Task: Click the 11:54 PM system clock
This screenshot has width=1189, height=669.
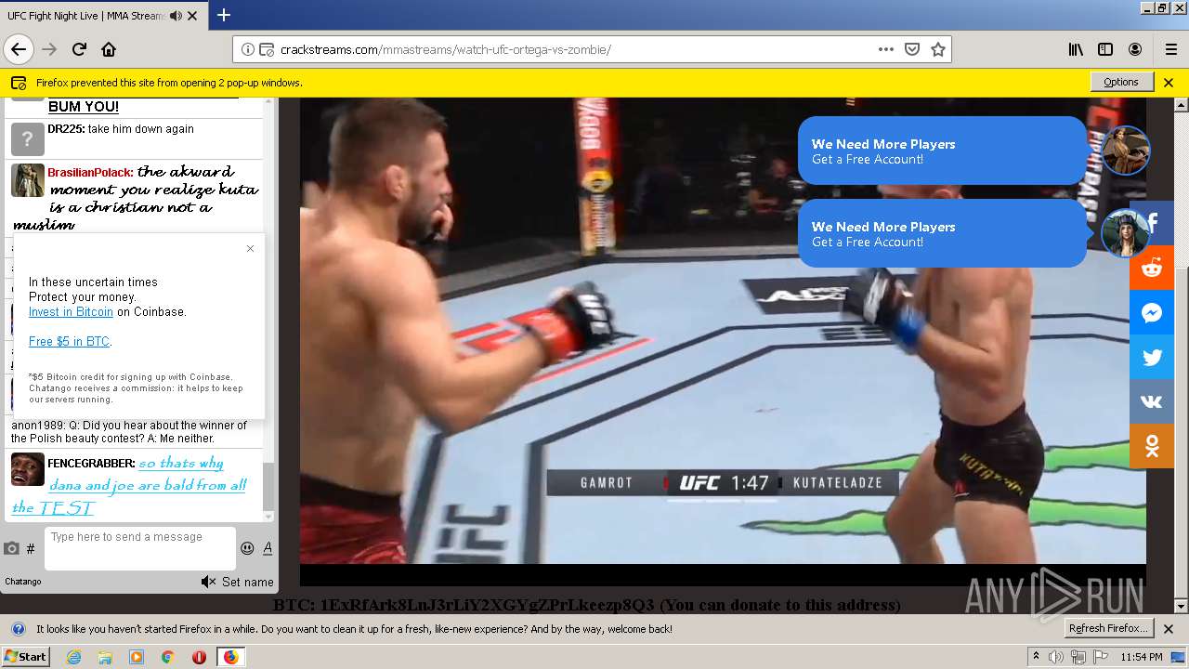Action: tap(1141, 657)
